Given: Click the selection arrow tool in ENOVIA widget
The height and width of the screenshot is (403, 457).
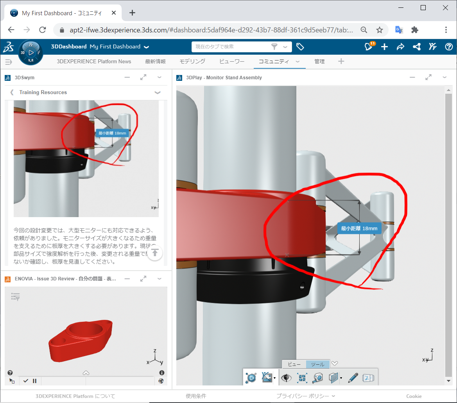Looking at the screenshot, I should [12, 381].
